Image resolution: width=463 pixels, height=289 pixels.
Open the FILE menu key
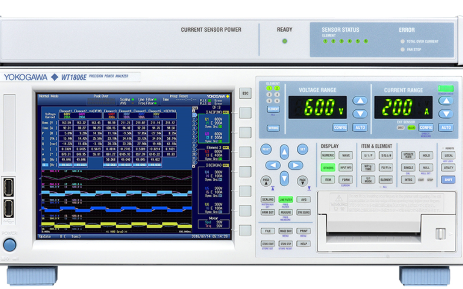point(268,232)
